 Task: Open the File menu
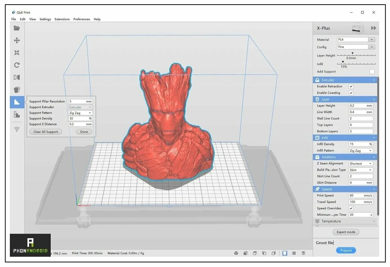[x=14, y=19]
